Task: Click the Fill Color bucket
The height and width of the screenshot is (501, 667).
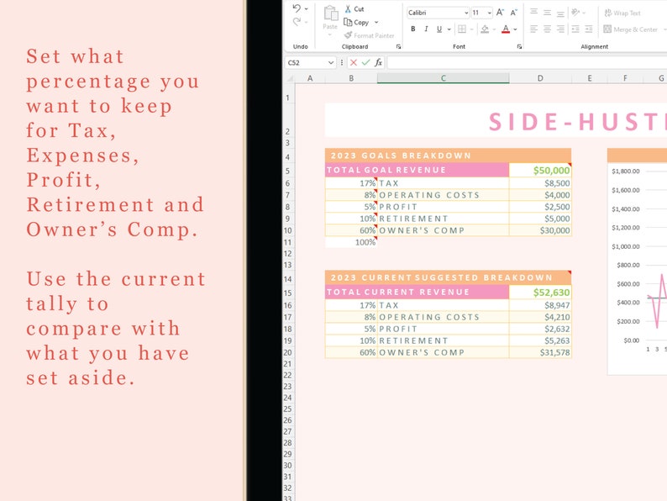Action: point(485,29)
